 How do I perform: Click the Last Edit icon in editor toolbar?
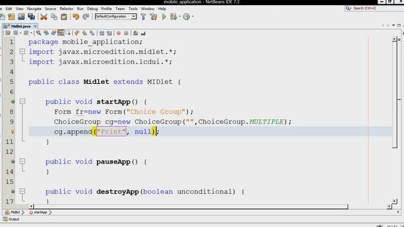pos(8,33)
